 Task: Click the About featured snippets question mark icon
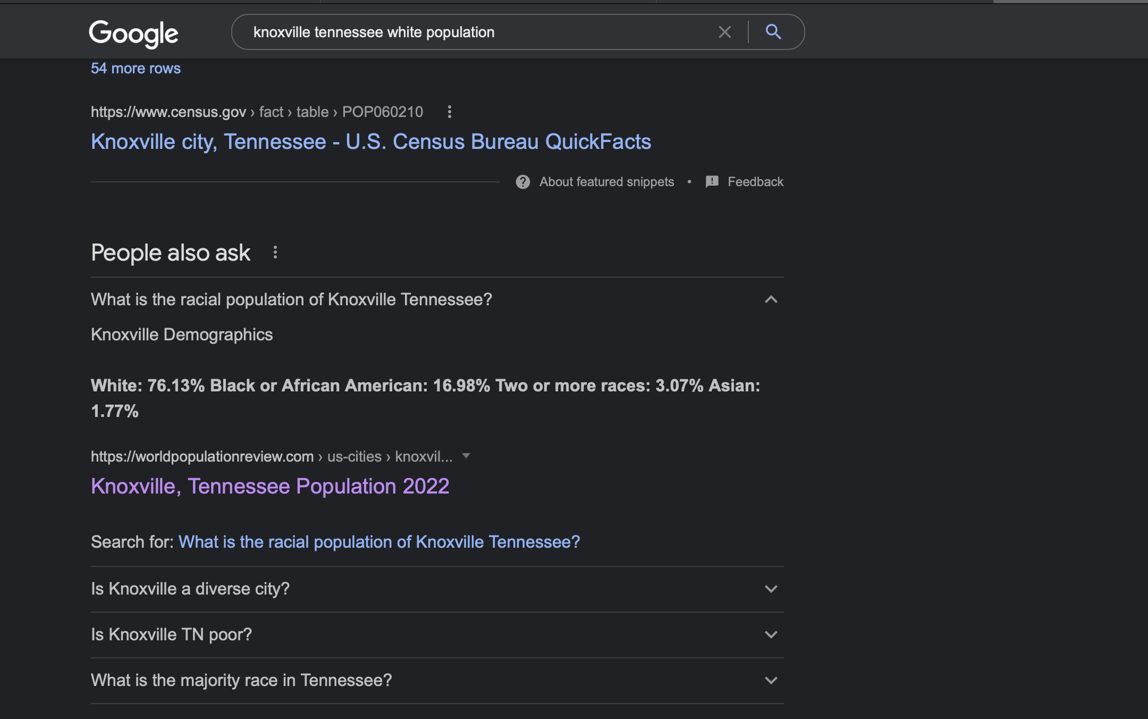523,182
